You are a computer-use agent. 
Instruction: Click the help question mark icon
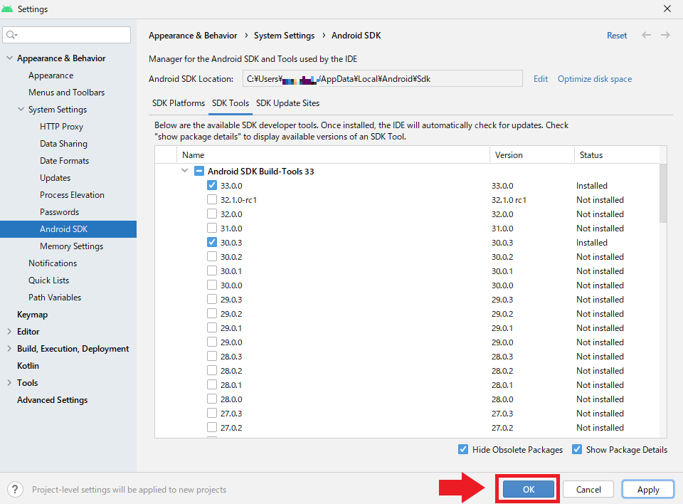coord(15,489)
